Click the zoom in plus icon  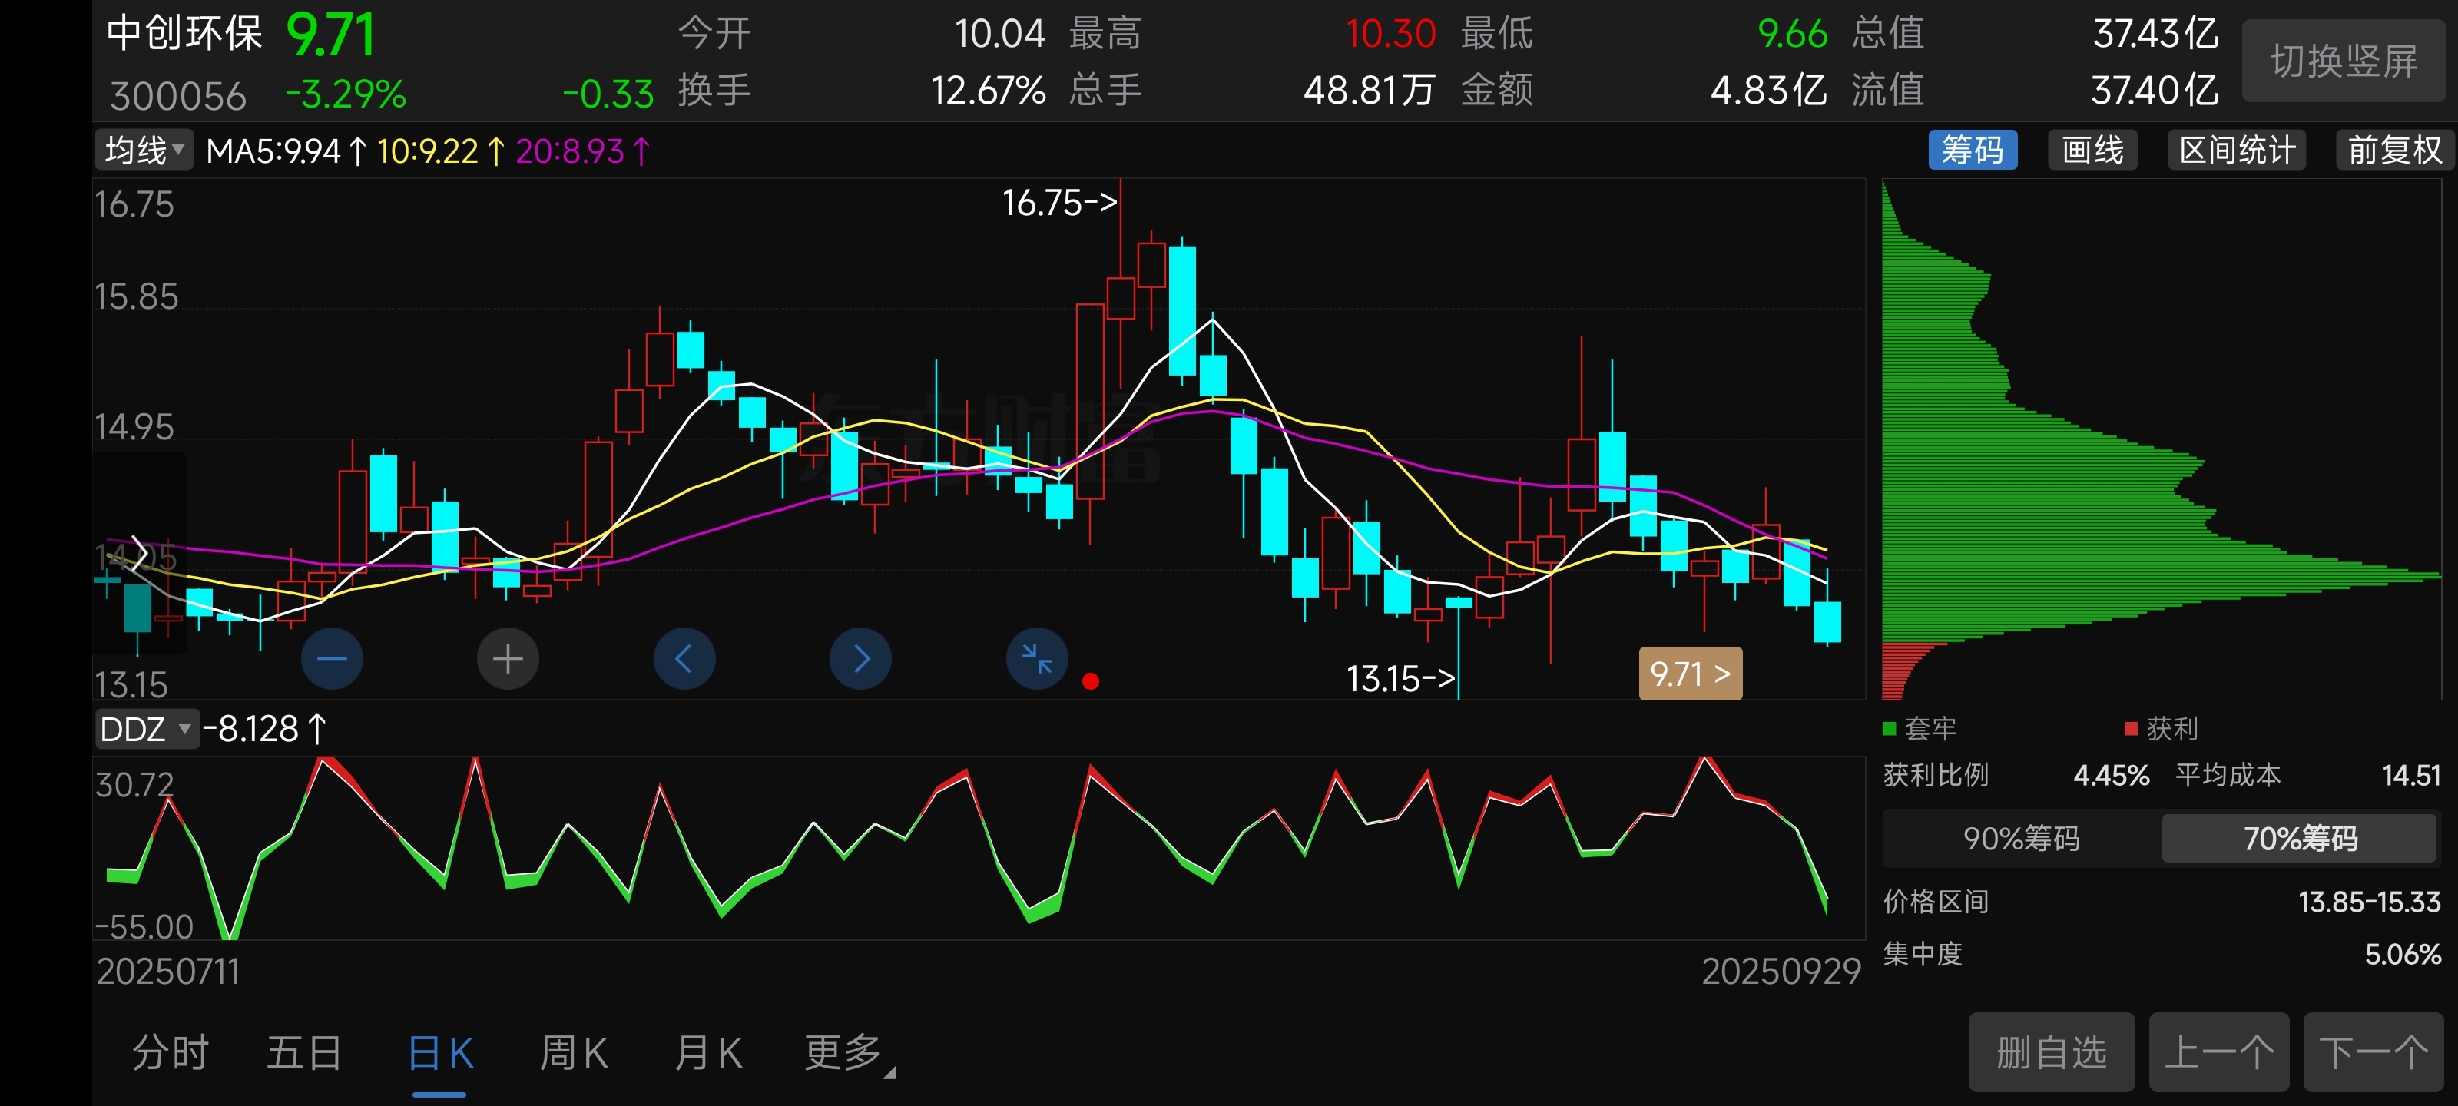(x=508, y=658)
